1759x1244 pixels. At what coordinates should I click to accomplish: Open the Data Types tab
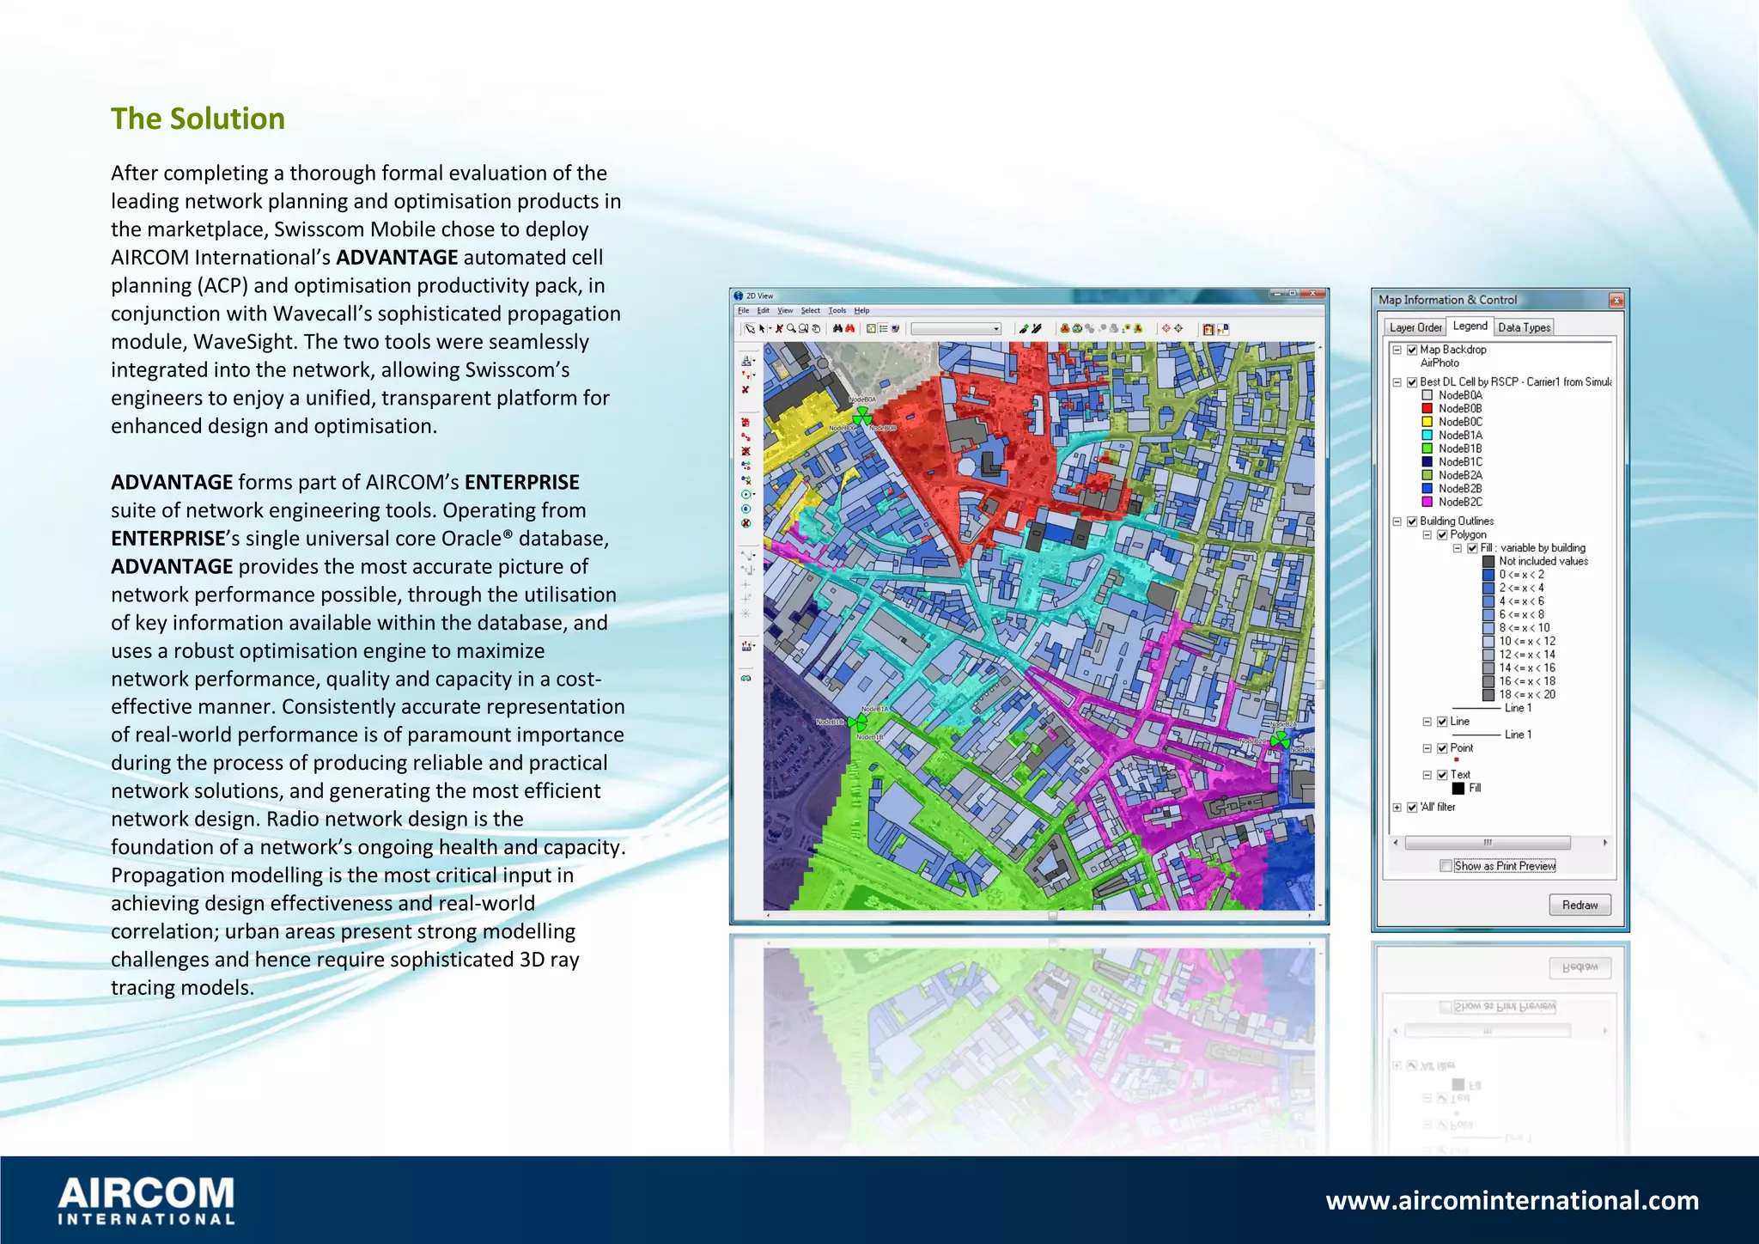click(x=1524, y=327)
